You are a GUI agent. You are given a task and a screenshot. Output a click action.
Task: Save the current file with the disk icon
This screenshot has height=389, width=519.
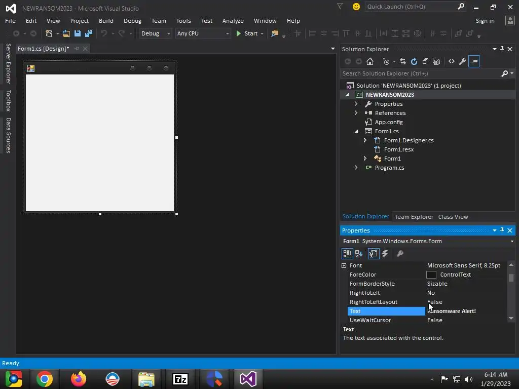[78, 33]
